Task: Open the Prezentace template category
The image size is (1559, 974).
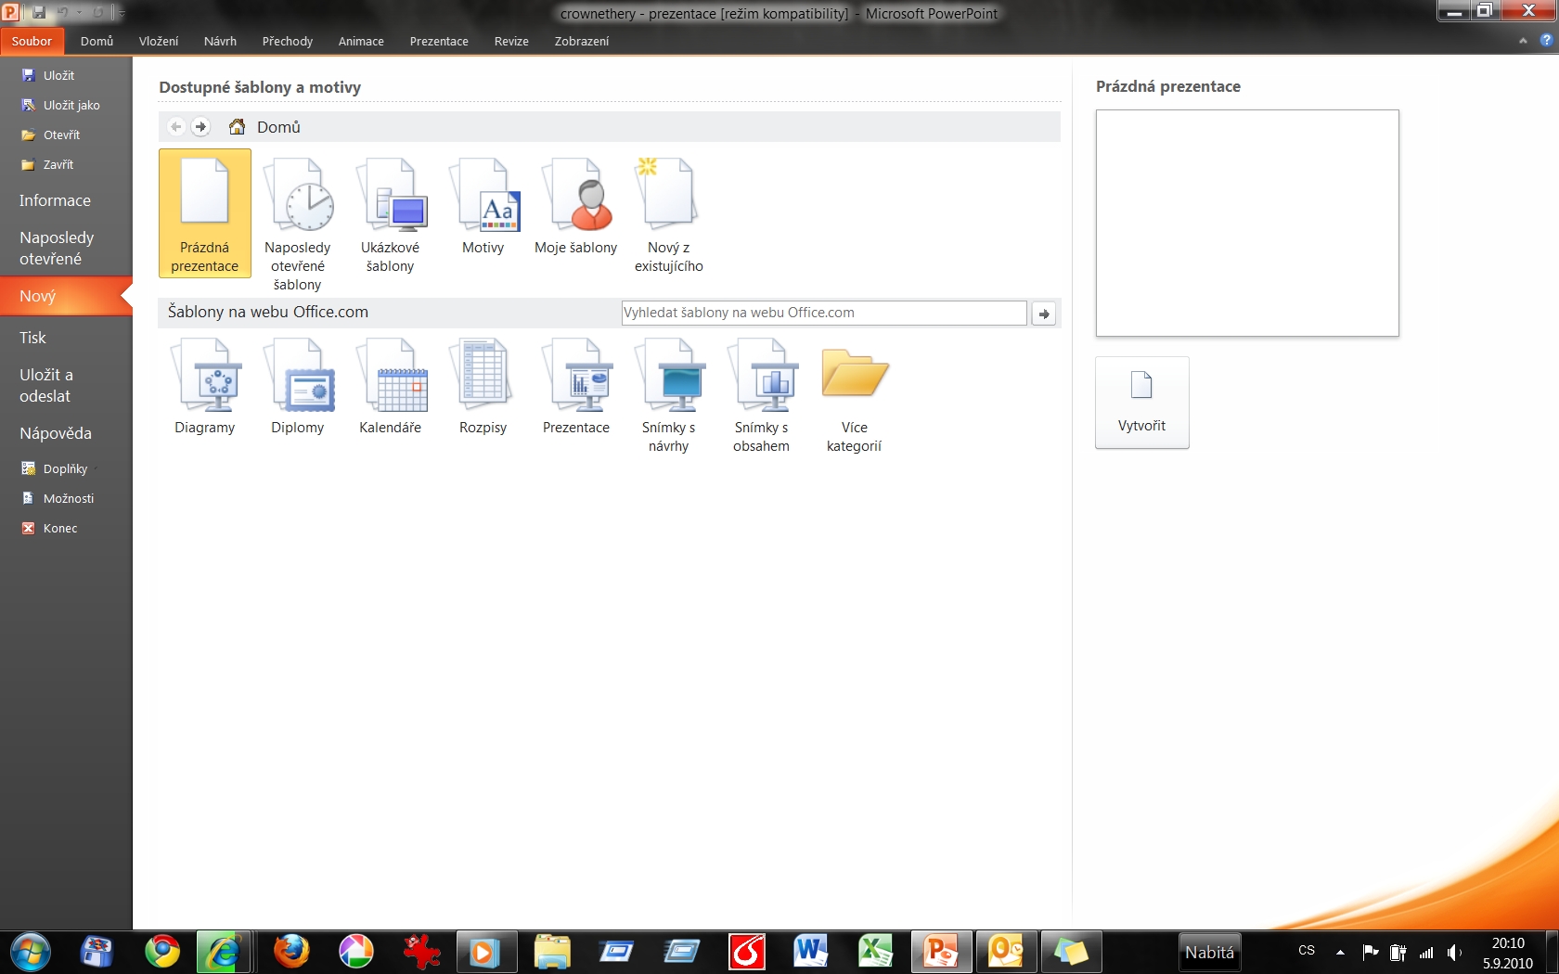Action: tap(575, 385)
